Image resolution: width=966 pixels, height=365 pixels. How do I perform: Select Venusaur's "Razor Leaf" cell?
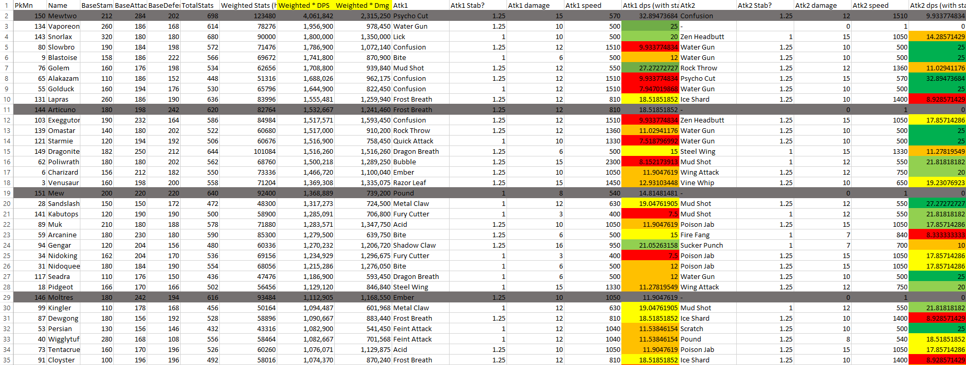pyautogui.click(x=420, y=182)
